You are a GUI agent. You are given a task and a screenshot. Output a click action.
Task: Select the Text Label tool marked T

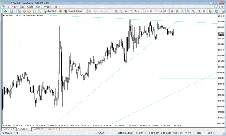click(131, 11)
